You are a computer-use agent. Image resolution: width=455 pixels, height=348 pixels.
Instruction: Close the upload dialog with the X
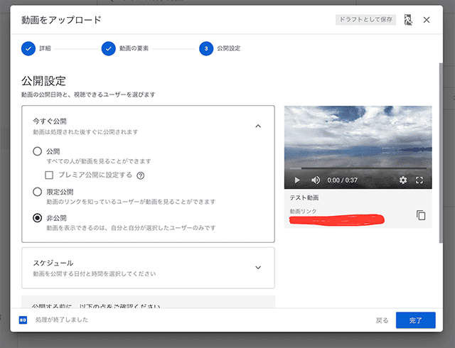click(427, 20)
